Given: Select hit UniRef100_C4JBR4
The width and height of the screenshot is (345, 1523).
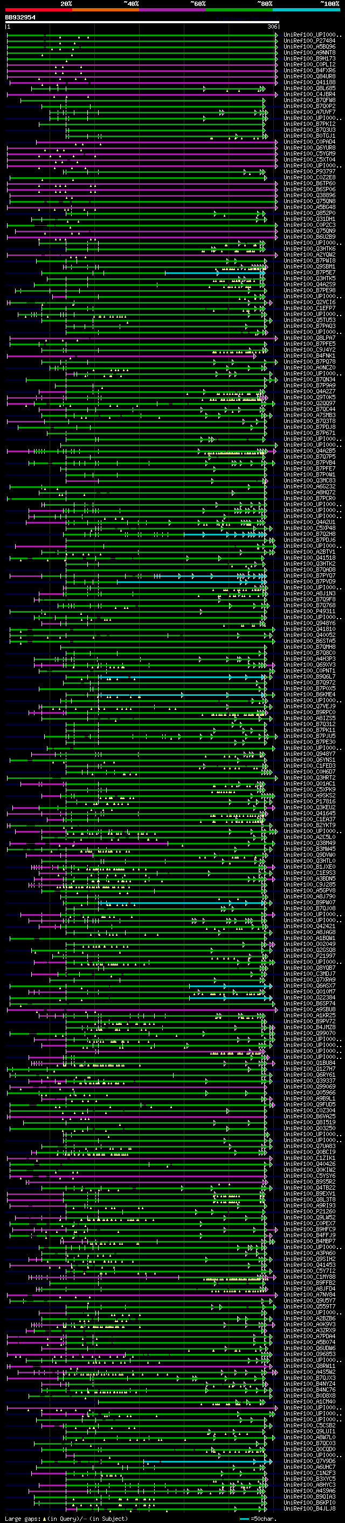Looking at the screenshot, I should coord(309,95).
